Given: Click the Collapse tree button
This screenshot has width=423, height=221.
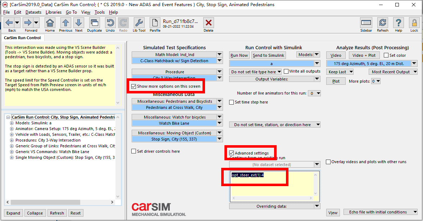Looking at the screenshot, I should [x=35, y=213].
